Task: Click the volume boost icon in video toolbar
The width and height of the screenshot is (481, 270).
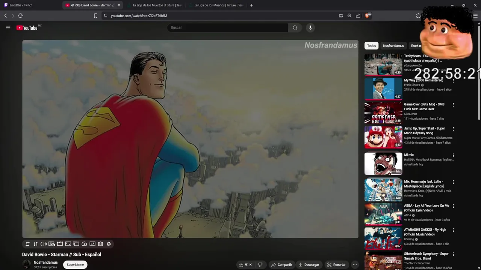Action: click(44, 244)
